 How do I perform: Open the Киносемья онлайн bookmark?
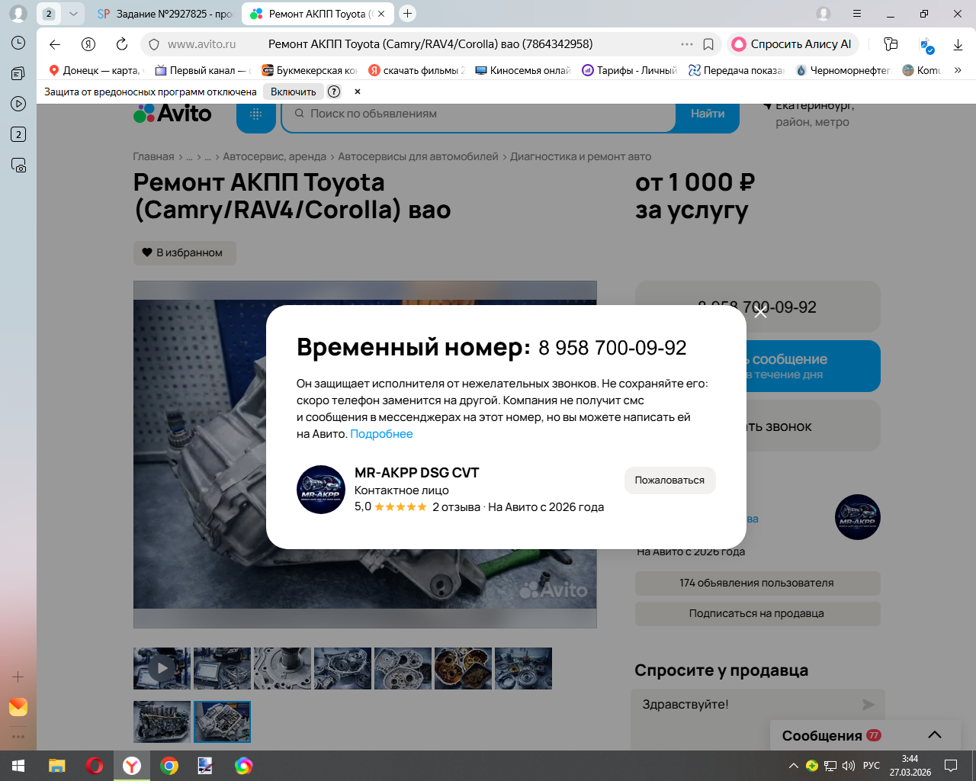click(x=523, y=70)
